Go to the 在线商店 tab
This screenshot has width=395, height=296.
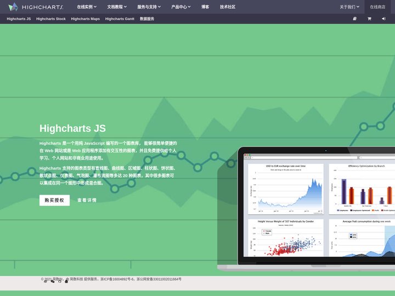pyautogui.click(x=377, y=7)
